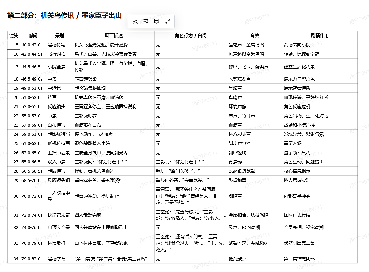Select the cell 环境声静
This screenshot has height=272, width=369.
coord(255,106)
